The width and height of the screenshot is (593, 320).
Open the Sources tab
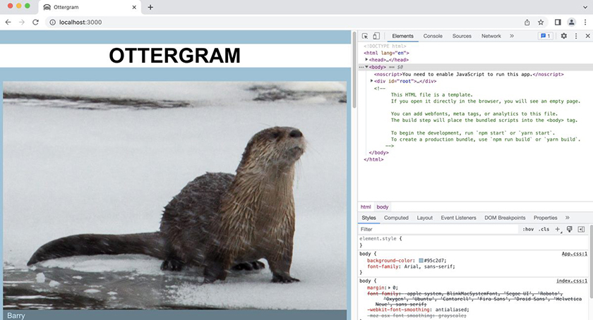[x=462, y=36]
